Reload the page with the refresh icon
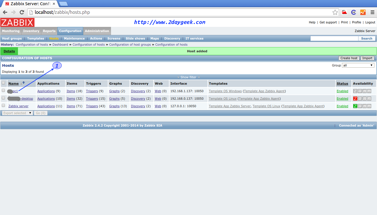Image resolution: width=377 pixels, height=215 pixels. coord(22,12)
